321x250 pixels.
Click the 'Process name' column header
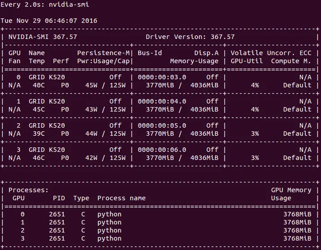(x=122, y=198)
